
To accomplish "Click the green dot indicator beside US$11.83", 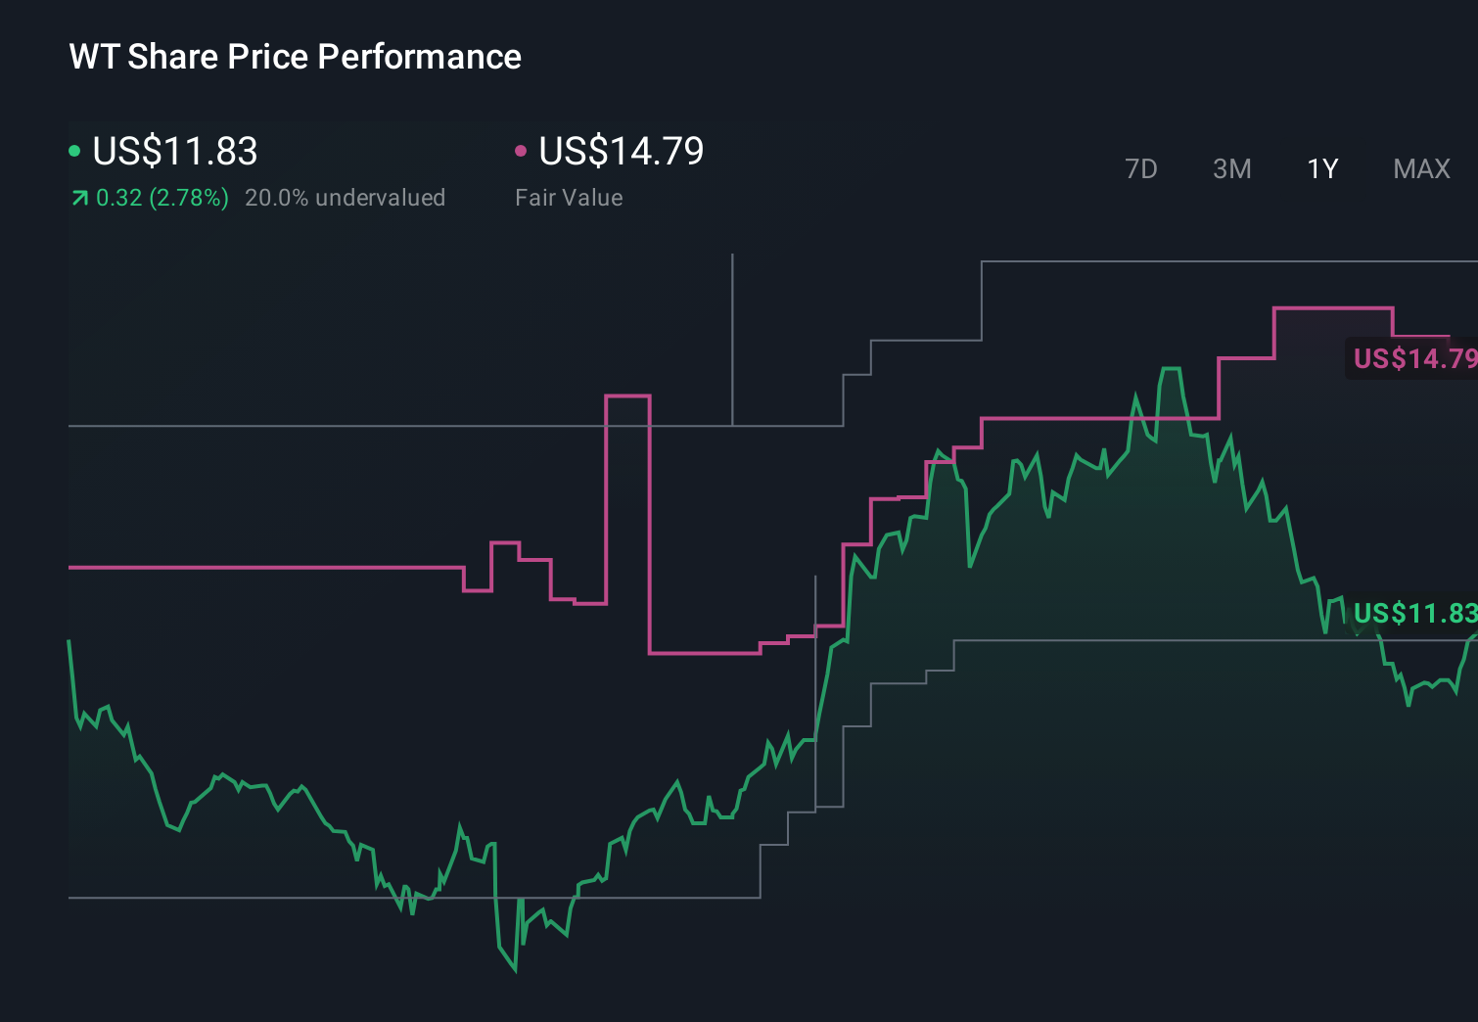I will click(x=74, y=149).
